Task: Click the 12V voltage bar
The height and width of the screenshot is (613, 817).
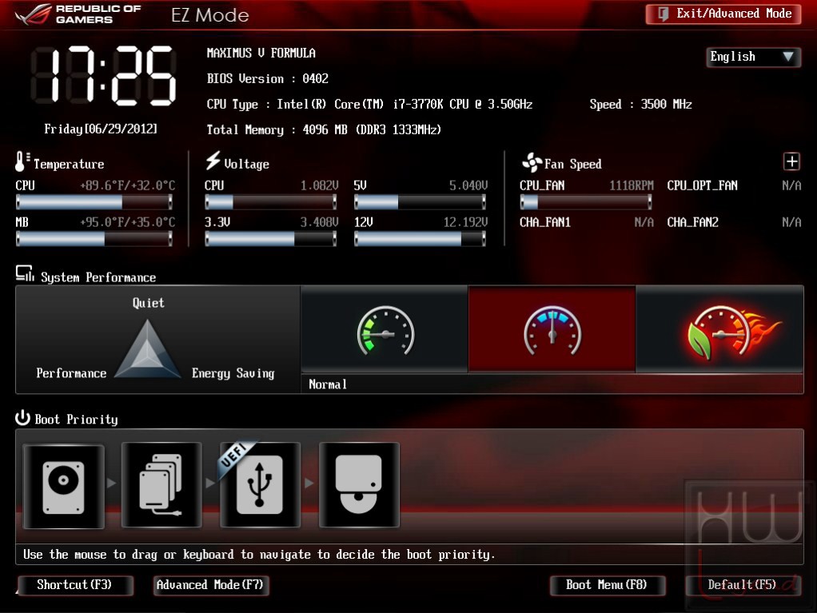Action: (x=420, y=239)
